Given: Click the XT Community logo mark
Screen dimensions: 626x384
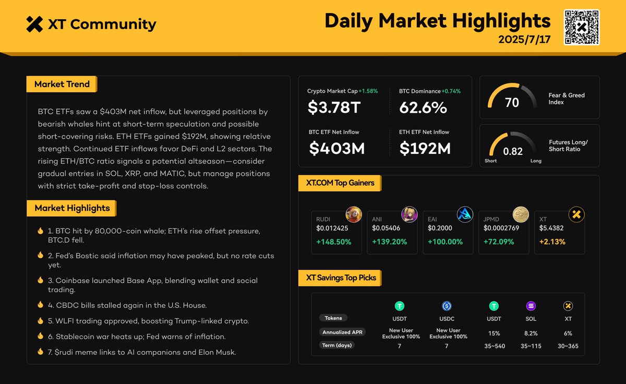Looking at the screenshot, I should (34, 24).
